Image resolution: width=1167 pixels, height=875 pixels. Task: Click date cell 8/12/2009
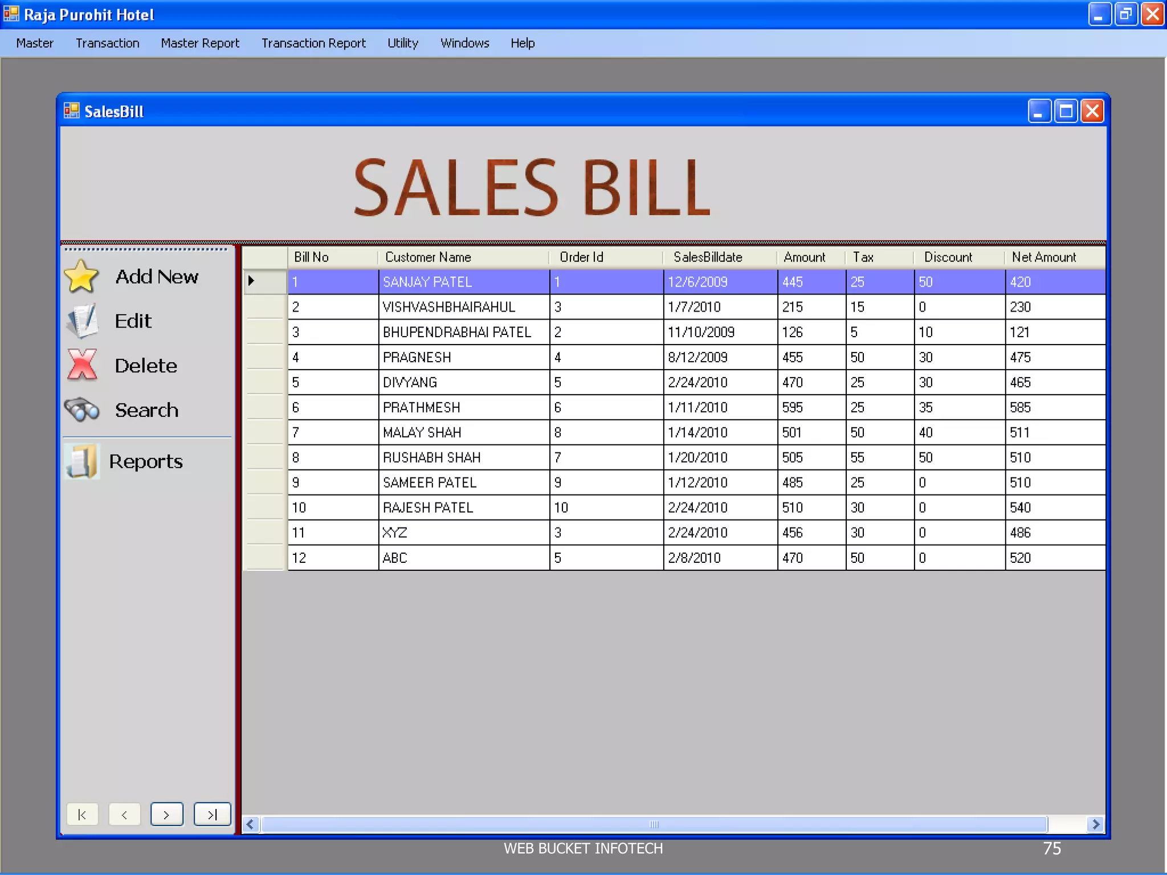[720, 357]
